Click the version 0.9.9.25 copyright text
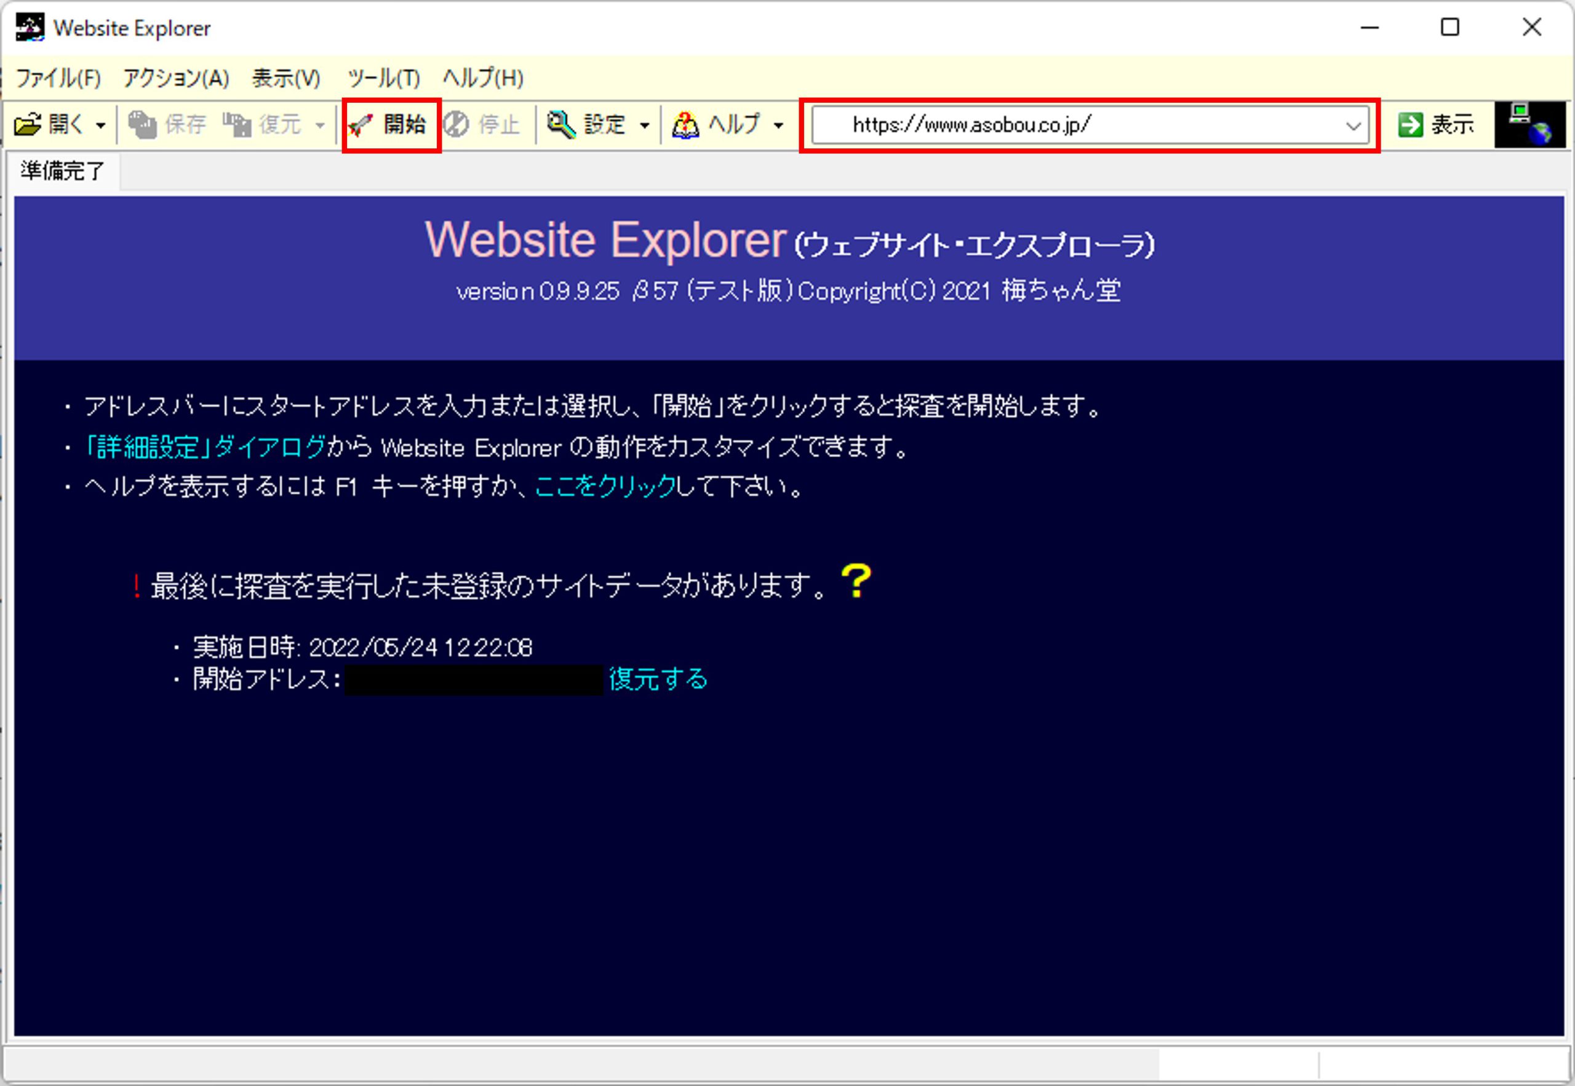 pyautogui.click(x=788, y=291)
